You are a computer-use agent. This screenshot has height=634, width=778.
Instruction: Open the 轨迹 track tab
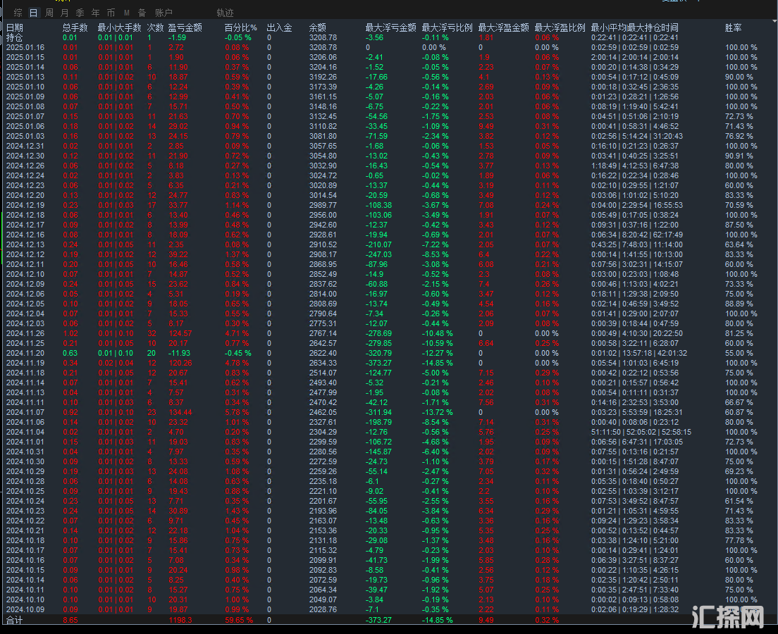click(225, 13)
